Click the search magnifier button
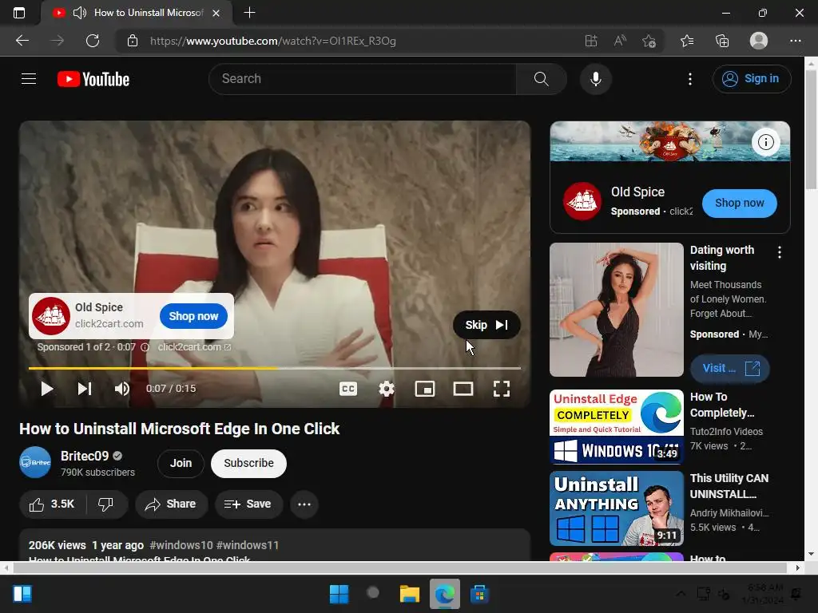 (541, 79)
